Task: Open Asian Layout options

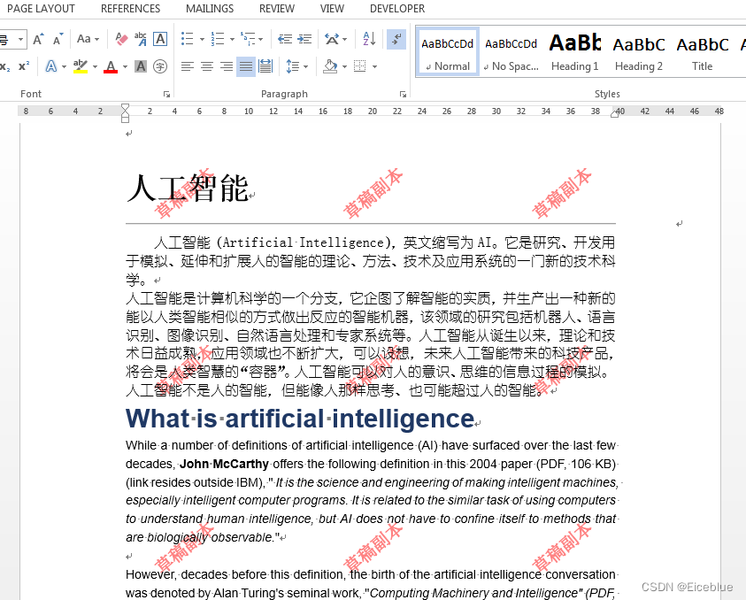Action: tap(335, 39)
